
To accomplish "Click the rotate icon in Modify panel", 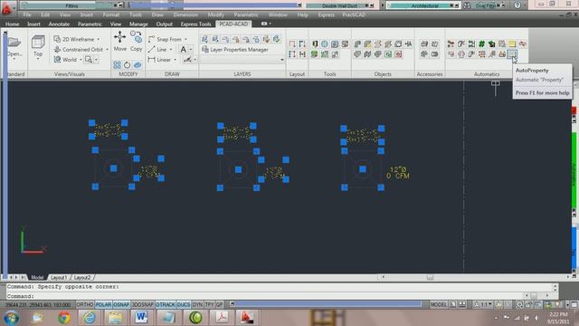I will point(127,65).
